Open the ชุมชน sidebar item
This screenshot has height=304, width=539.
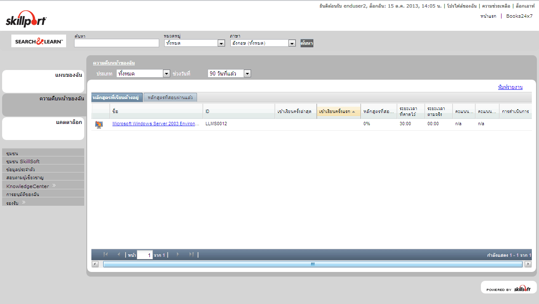click(x=43, y=153)
